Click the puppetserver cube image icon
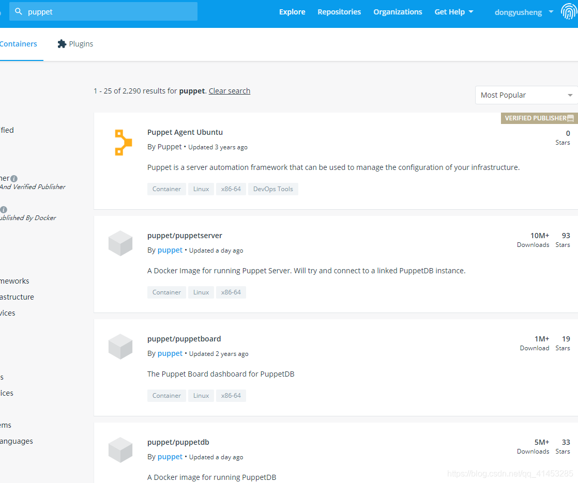The image size is (578, 483). pyautogui.click(x=120, y=243)
